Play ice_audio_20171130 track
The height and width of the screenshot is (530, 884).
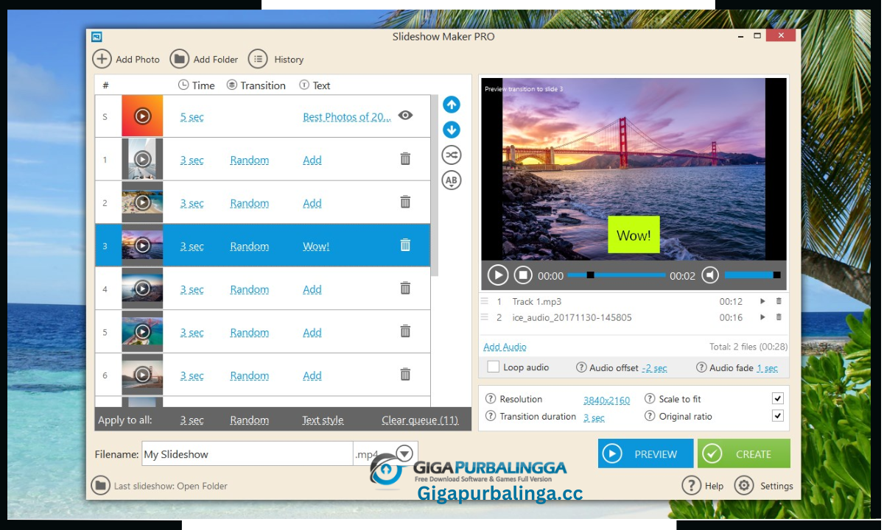coord(762,317)
